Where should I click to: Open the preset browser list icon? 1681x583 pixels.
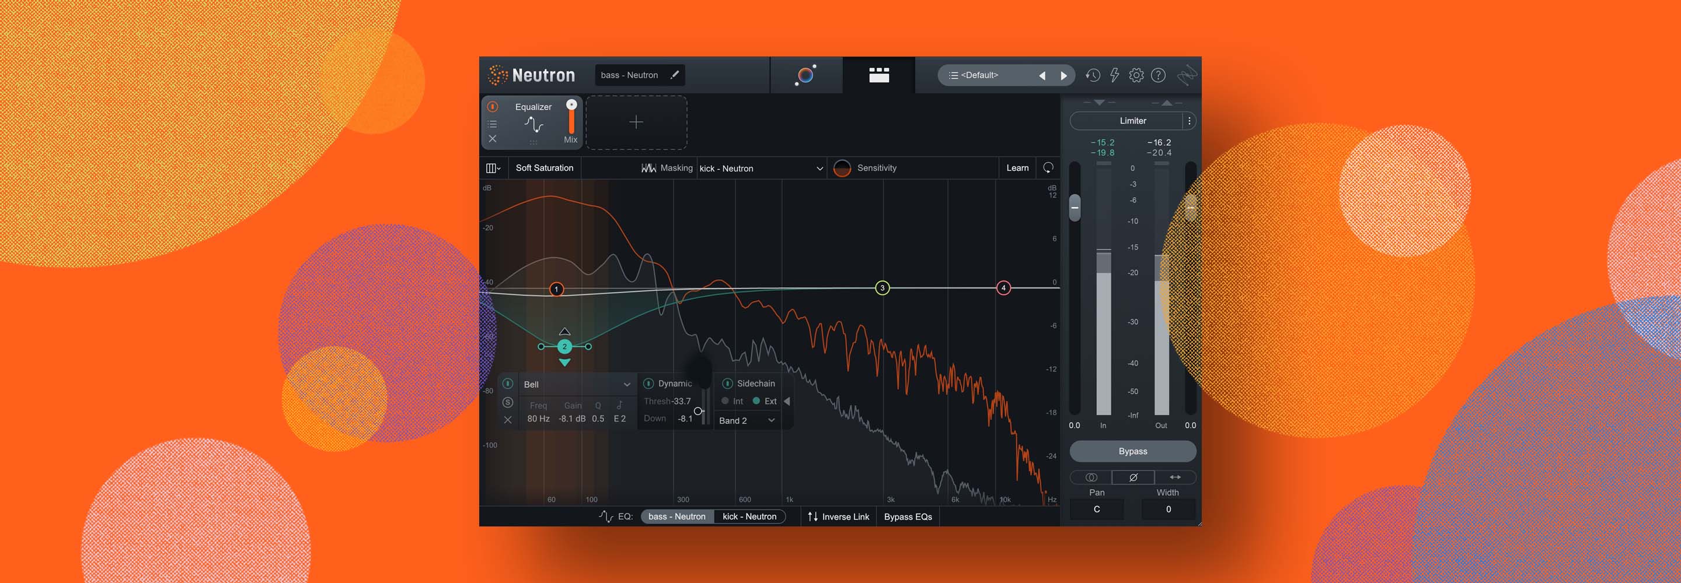953,76
